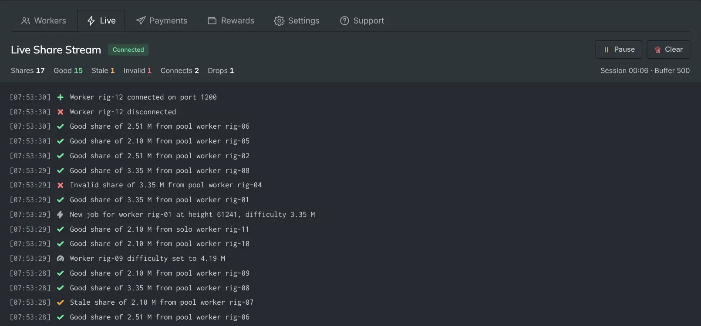Click the Live Share Stream heading
701x326 pixels.
[56, 50]
